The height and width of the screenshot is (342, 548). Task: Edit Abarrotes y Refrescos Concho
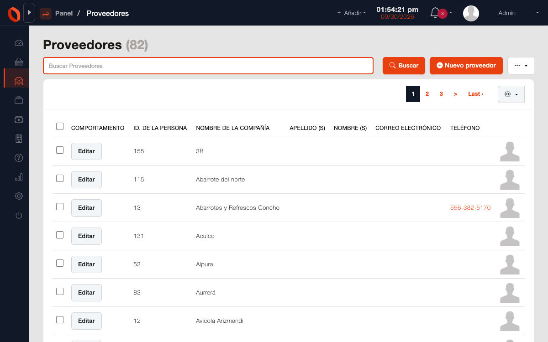click(x=86, y=208)
